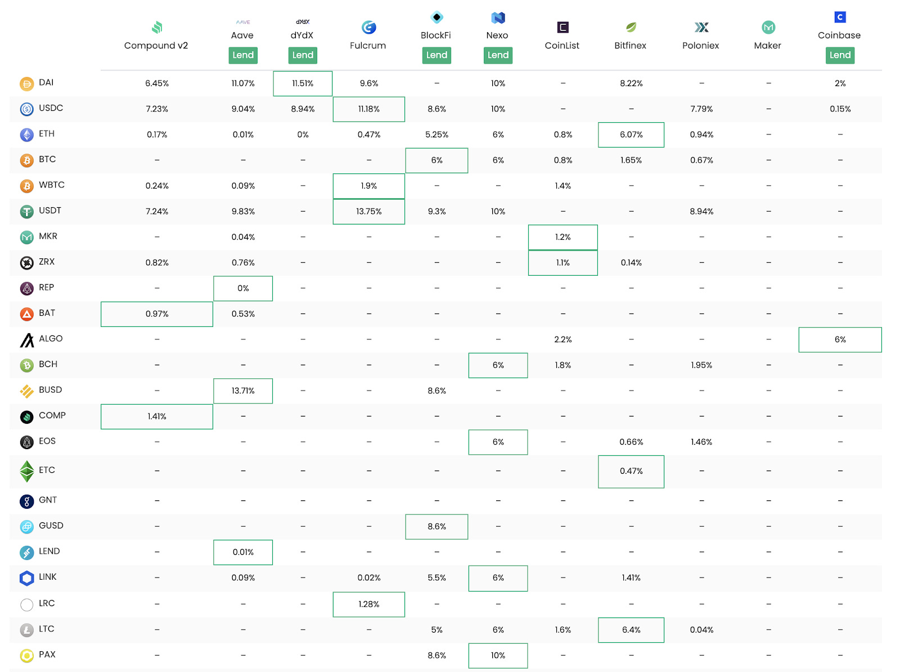Select the 1.28% LRC Fulcrum cell
Viewport: 900px width, 672px height.
[369, 604]
